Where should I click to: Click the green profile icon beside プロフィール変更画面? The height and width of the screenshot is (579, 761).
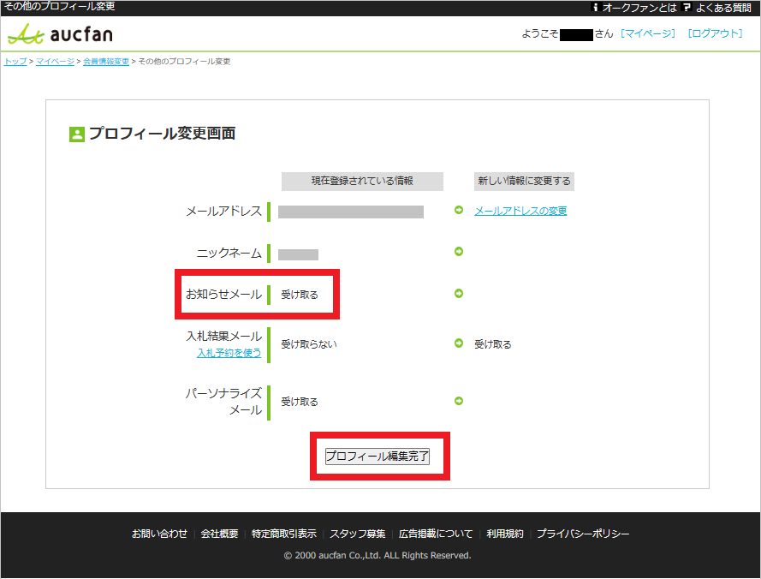[x=77, y=134]
